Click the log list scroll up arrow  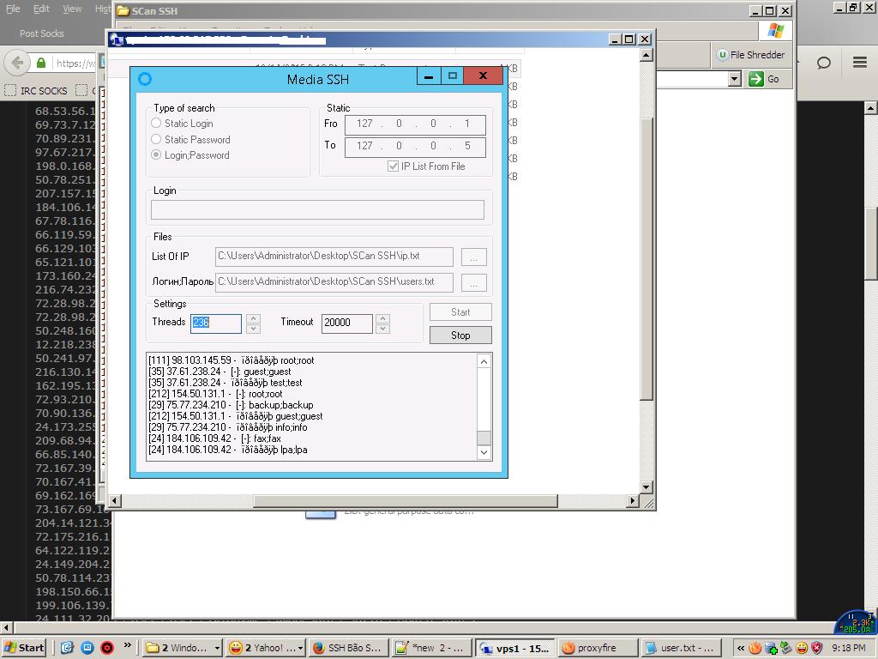(484, 361)
